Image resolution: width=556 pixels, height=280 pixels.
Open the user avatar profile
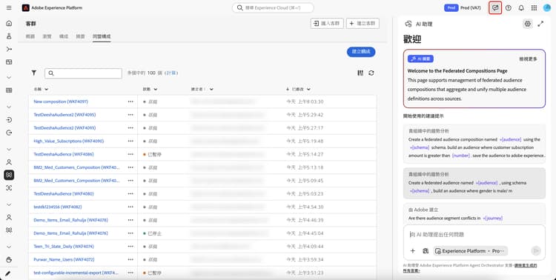(547, 8)
